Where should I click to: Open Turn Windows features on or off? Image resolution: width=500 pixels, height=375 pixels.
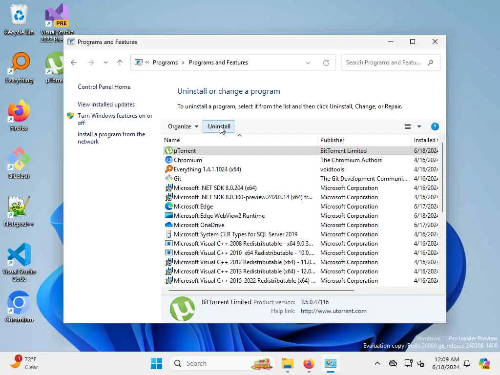[115, 119]
